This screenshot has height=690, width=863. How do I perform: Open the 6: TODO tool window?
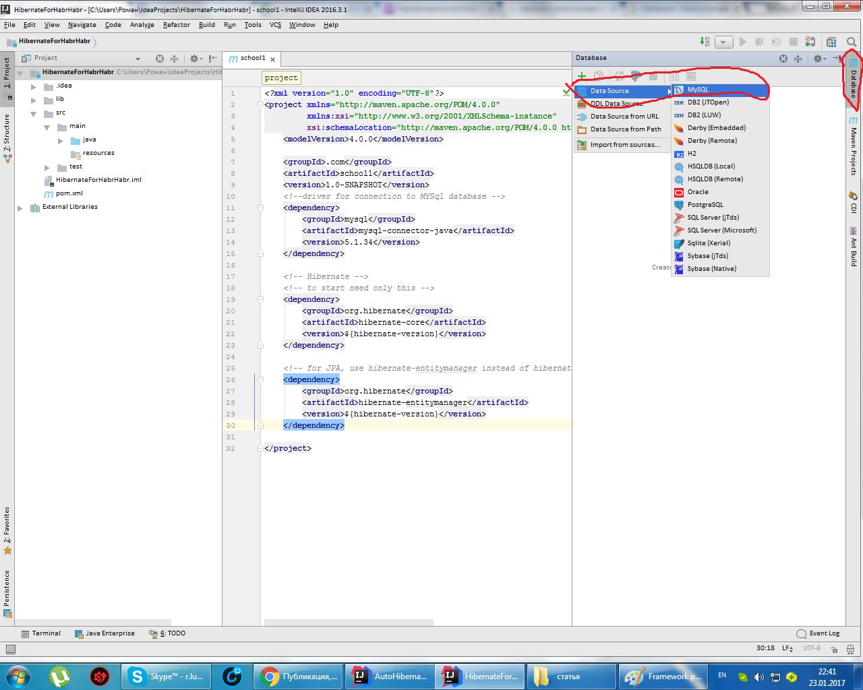pos(168,633)
